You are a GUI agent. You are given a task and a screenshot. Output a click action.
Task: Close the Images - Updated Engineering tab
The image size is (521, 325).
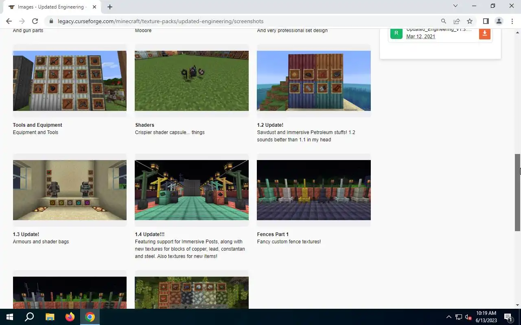tap(94, 7)
